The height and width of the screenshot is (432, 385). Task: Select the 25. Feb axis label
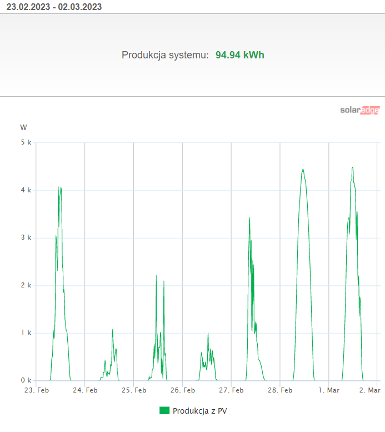(x=134, y=390)
